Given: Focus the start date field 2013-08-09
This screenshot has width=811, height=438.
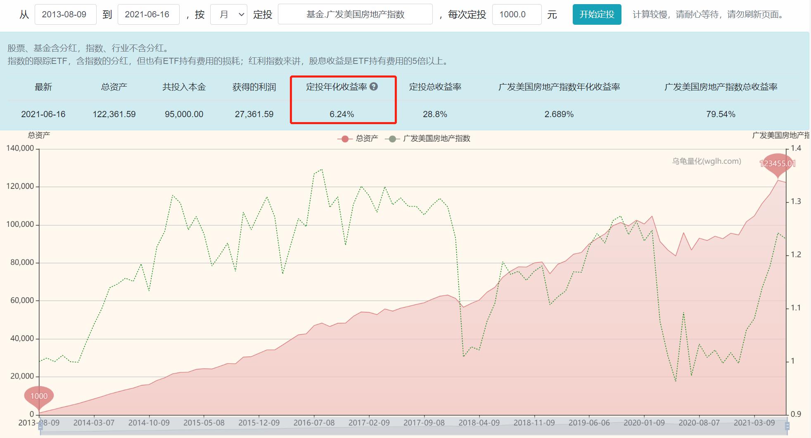Looking at the screenshot, I should pos(65,14).
